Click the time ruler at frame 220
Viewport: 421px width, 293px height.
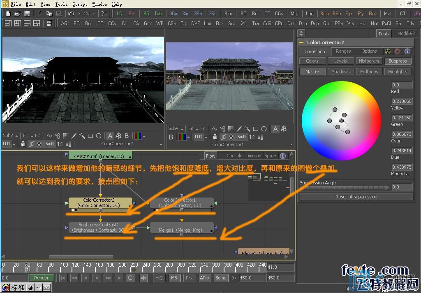[x=134, y=267]
